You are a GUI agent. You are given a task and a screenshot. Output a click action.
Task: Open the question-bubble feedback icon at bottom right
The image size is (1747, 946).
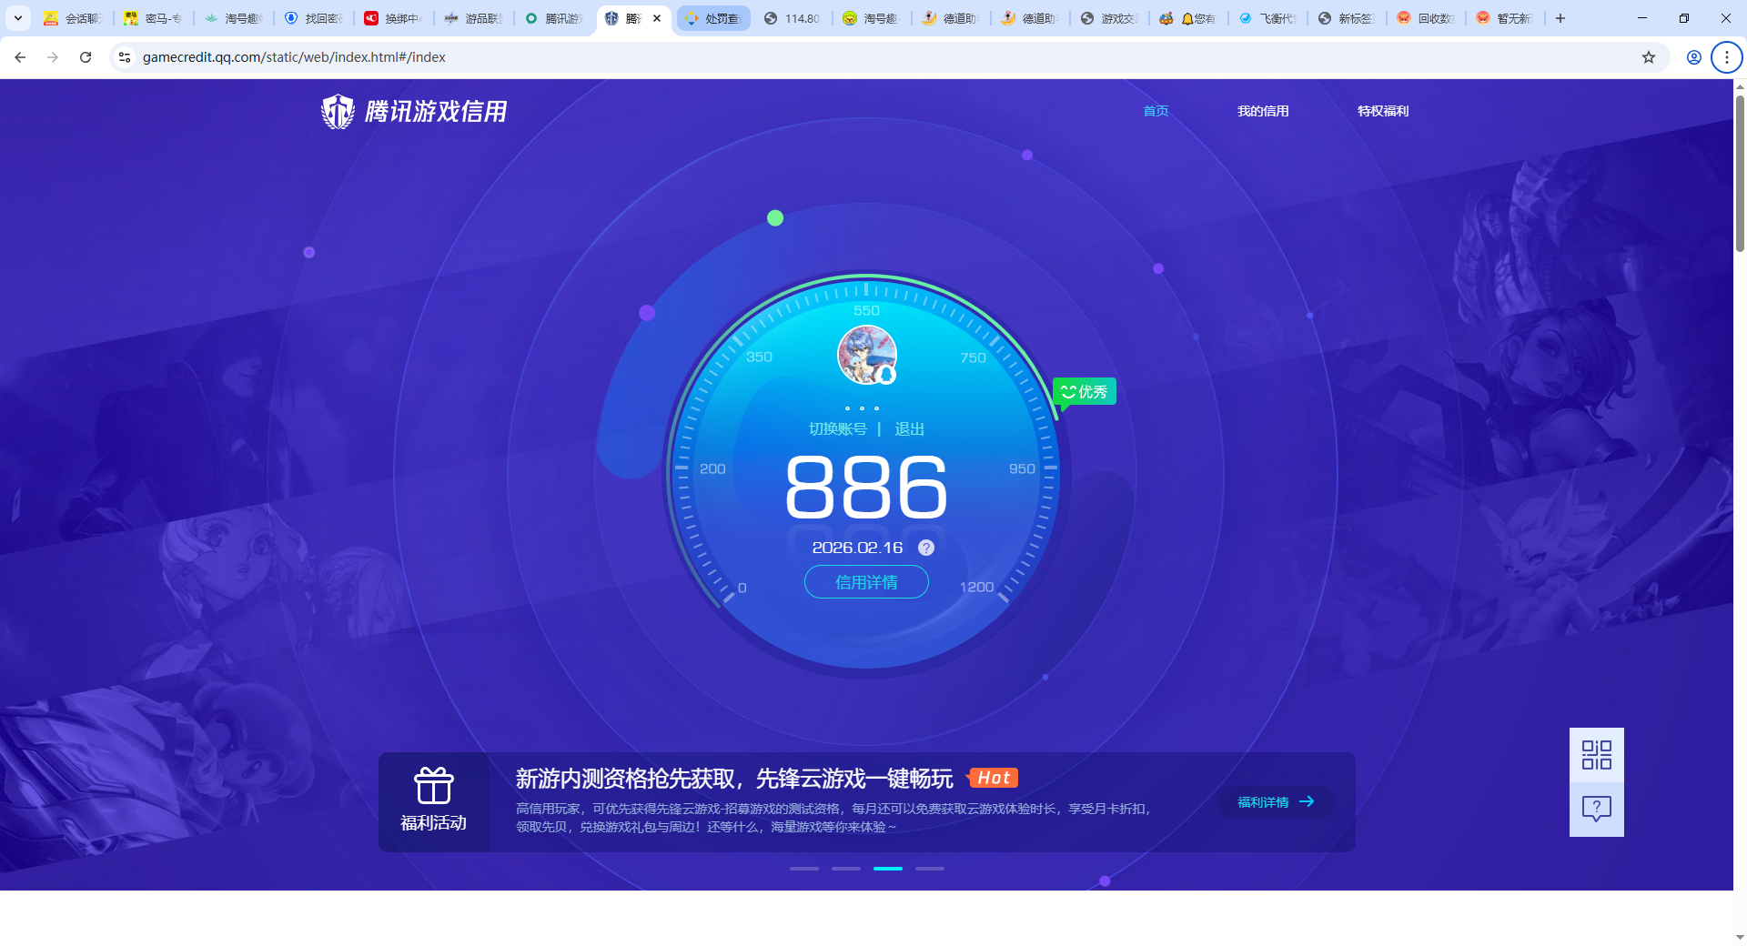[x=1595, y=808]
